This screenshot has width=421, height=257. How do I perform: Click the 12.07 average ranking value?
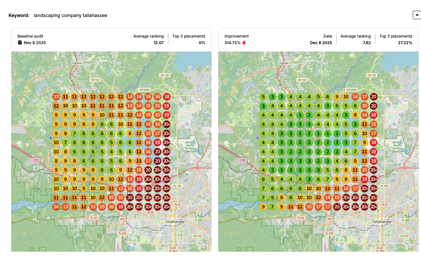(x=159, y=43)
